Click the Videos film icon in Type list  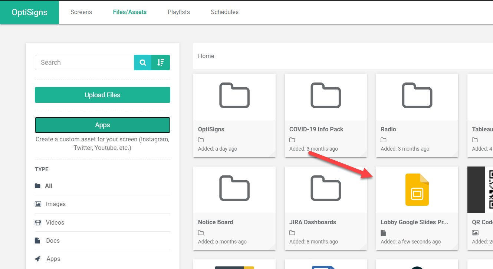pyautogui.click(x=38, y=222)
